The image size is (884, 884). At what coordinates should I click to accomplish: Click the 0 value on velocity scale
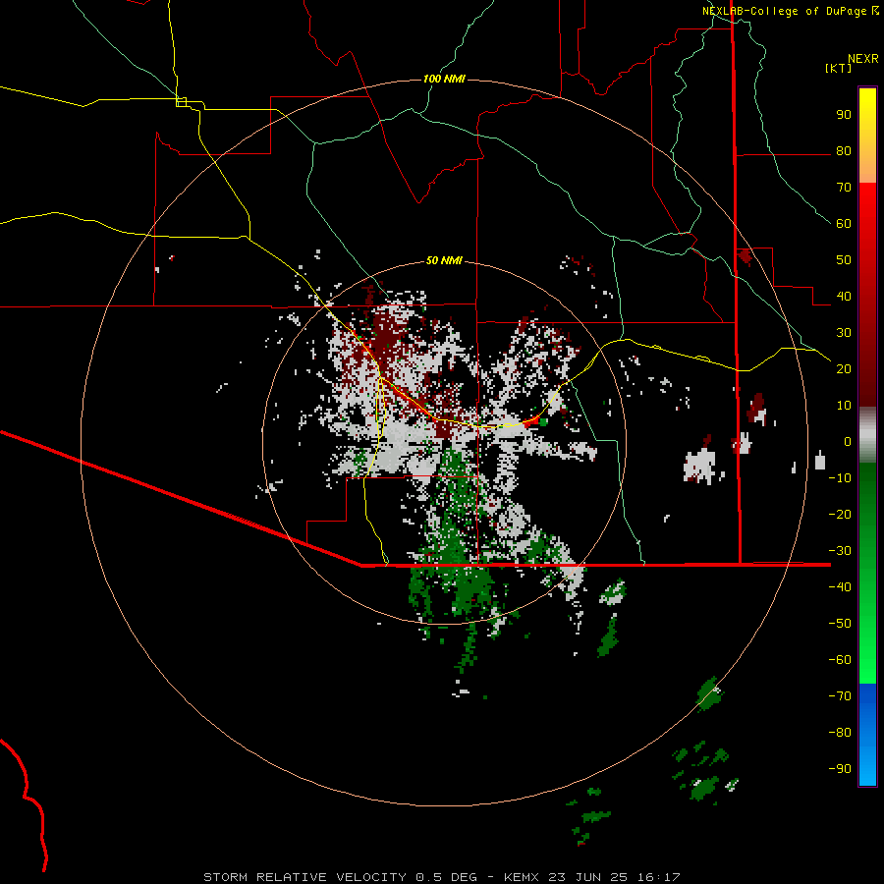click(848, 441)
